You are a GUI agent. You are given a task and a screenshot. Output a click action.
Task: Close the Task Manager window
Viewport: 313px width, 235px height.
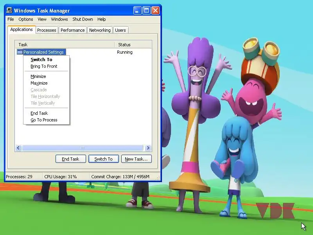[155, 11]
